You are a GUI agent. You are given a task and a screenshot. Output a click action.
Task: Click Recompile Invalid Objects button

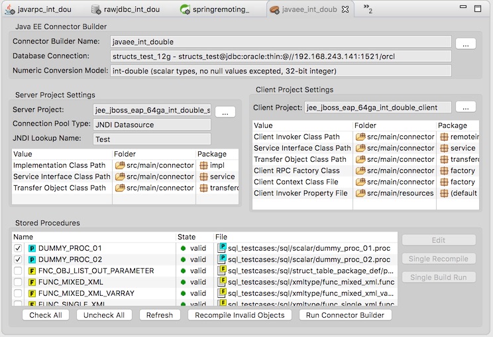(x=239, y=315)
